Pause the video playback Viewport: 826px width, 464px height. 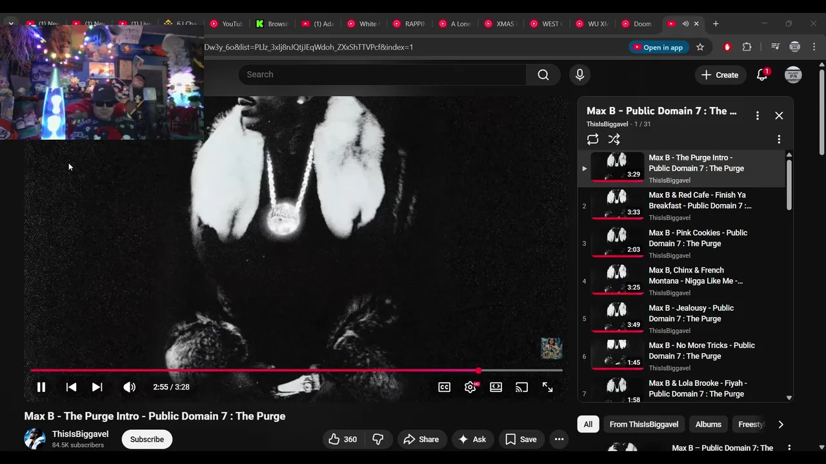pos(41,387)
